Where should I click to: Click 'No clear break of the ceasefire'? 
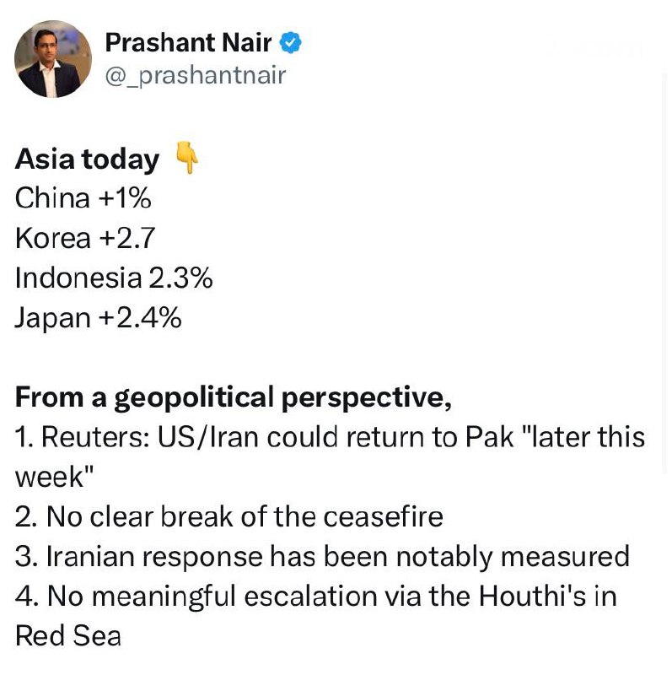[x=229, y=516]
